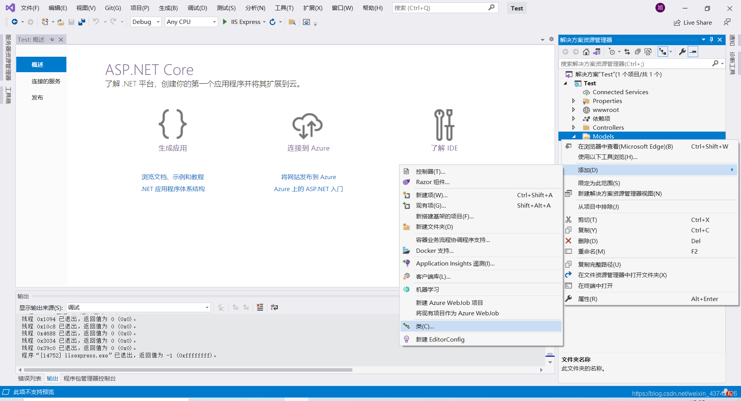Select 新建文件夹(D) in the submenu

[x=481, y=227]
